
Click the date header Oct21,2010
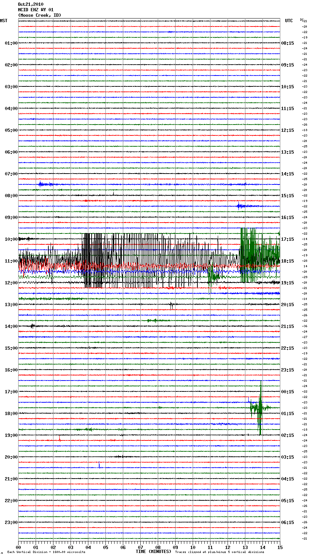click(31, 4)
